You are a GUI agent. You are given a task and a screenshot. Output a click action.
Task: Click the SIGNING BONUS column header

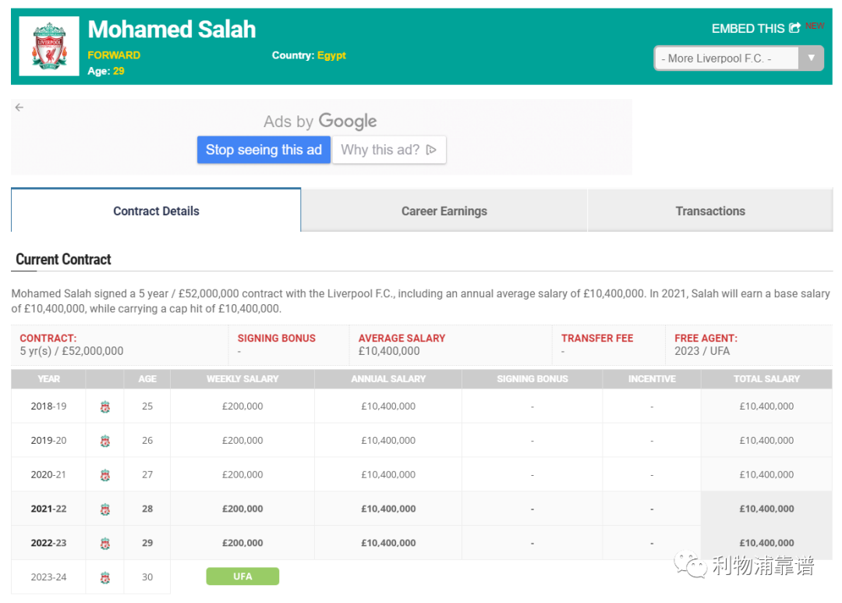click(x=532, y=379)
